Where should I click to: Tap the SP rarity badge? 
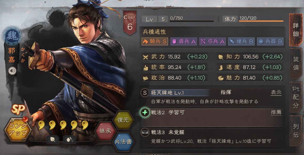(18, 109)
